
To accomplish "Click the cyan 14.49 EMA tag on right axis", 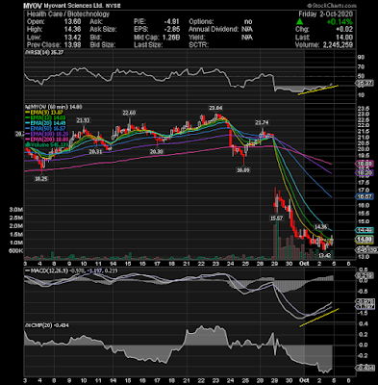I will 365,230.
